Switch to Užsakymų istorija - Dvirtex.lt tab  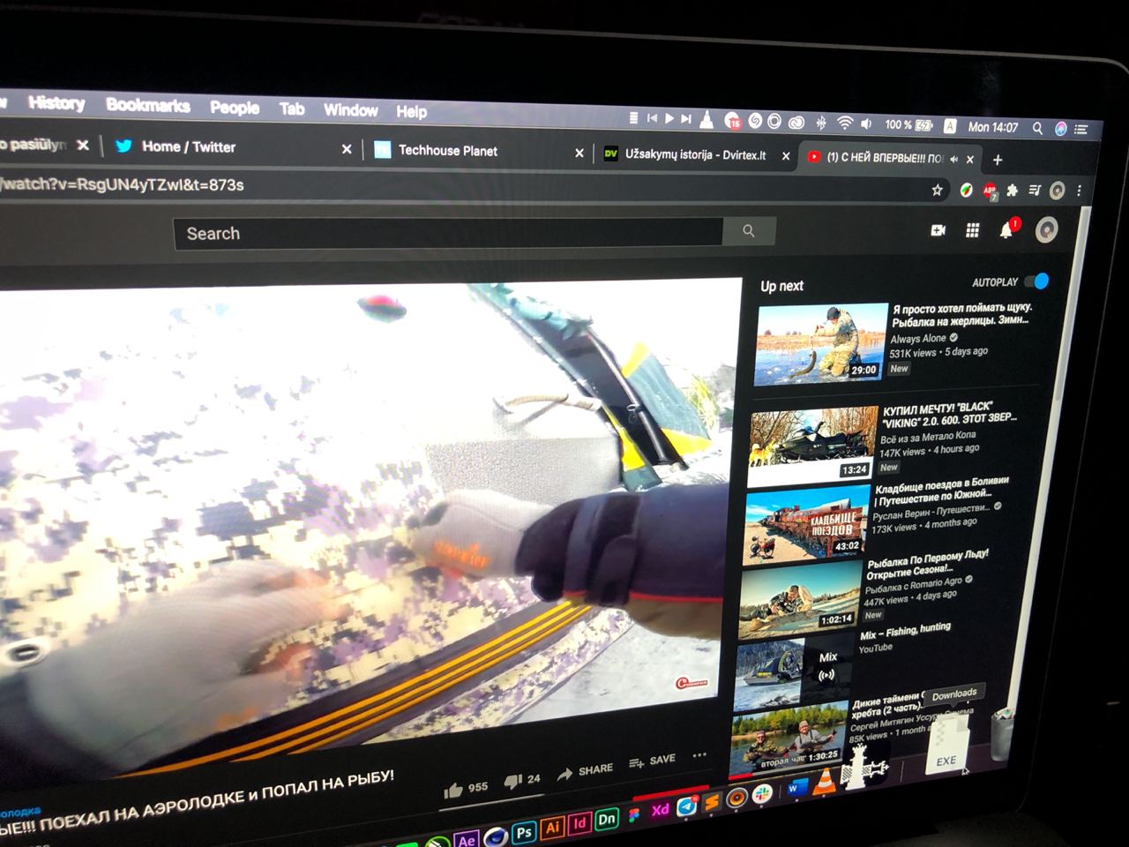(697, 155)
